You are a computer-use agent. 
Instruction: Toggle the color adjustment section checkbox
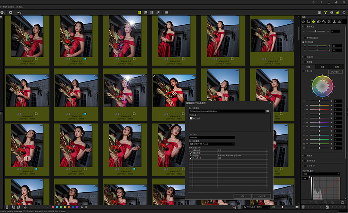pos(305,62)
